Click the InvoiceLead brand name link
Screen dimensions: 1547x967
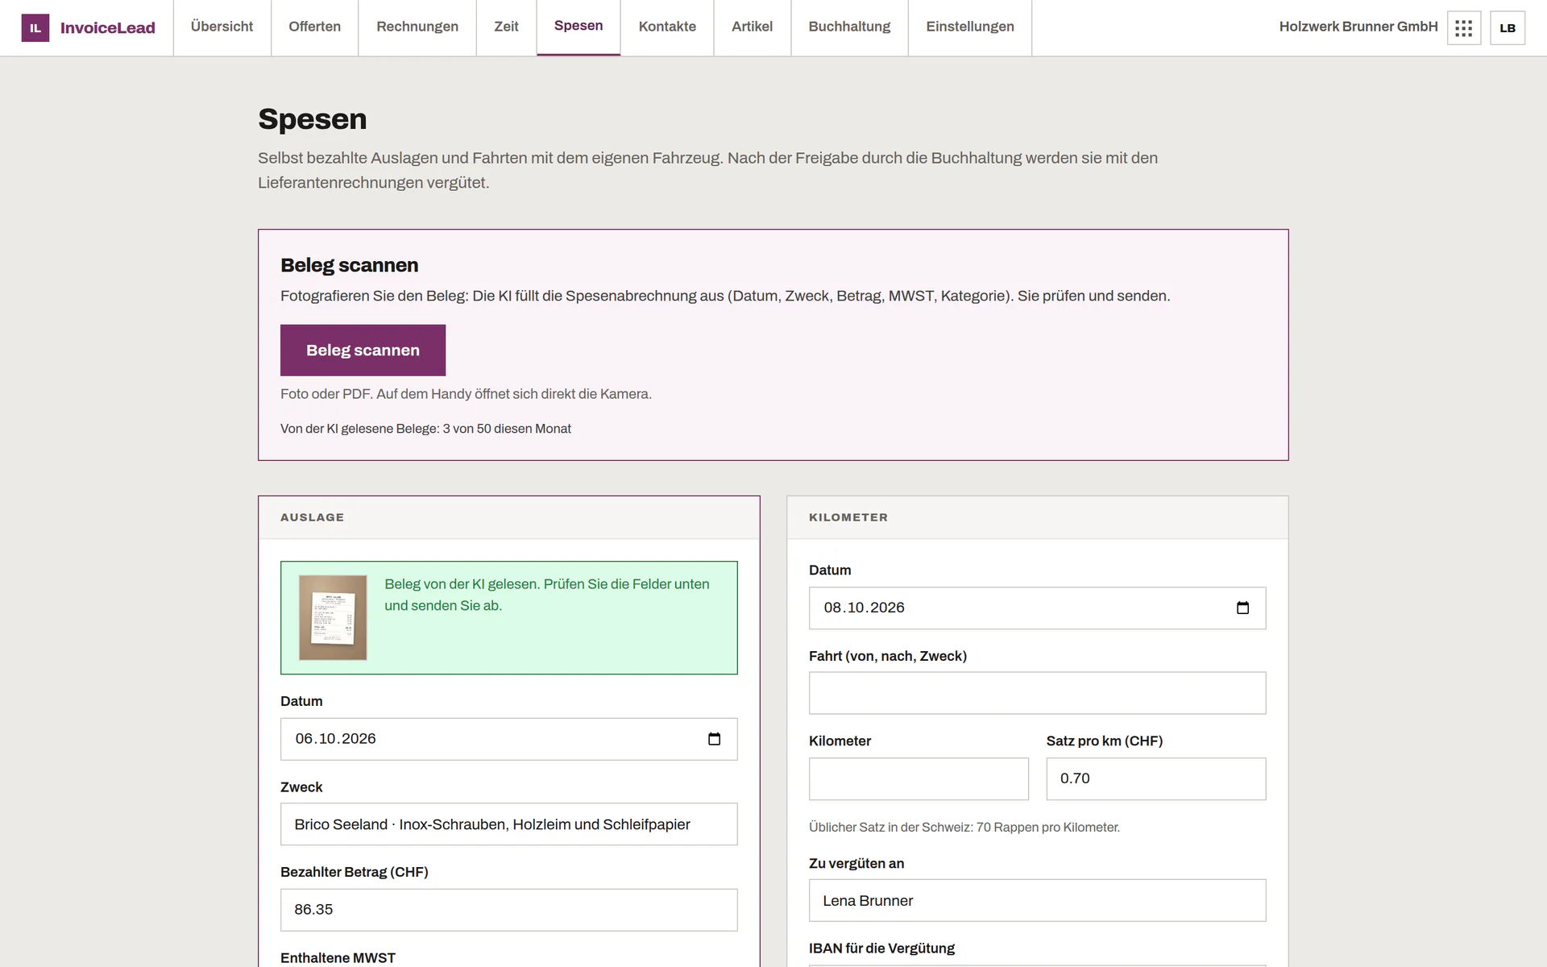108,28
